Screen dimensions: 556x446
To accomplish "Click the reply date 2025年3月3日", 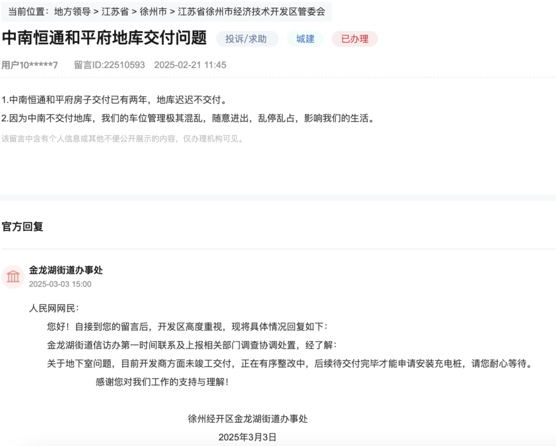I will click(248, 437).
